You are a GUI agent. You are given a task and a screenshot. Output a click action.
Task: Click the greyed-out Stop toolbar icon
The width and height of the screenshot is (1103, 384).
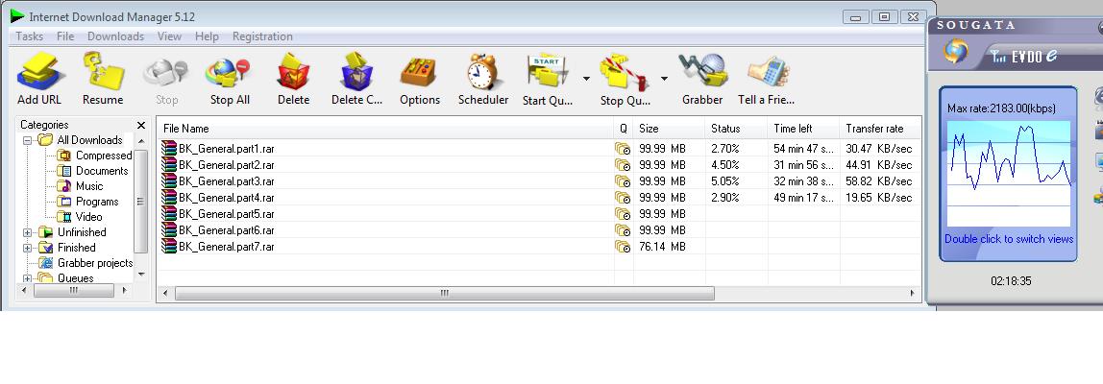(x=166, y=73)
